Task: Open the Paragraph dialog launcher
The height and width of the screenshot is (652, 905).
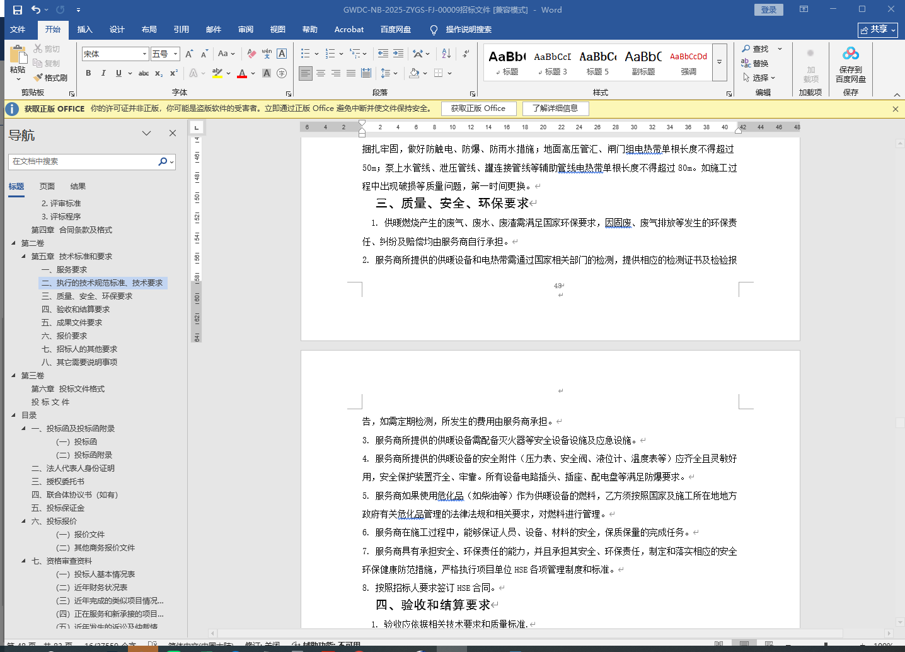Action: (473, 93)
